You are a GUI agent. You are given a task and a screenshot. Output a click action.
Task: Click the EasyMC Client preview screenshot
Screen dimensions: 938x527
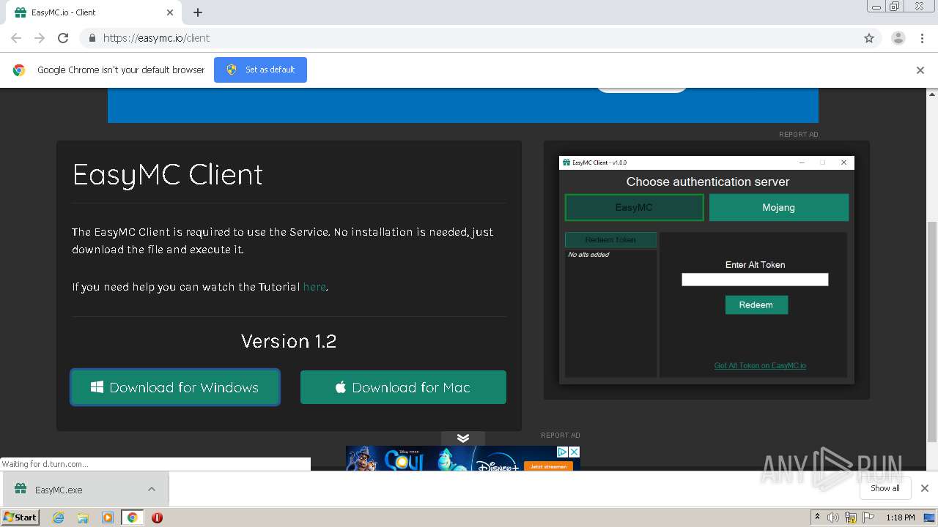tap(706, 270)
